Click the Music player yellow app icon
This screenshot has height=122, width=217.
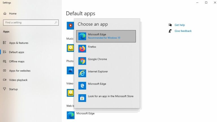[x=70, y=48]
